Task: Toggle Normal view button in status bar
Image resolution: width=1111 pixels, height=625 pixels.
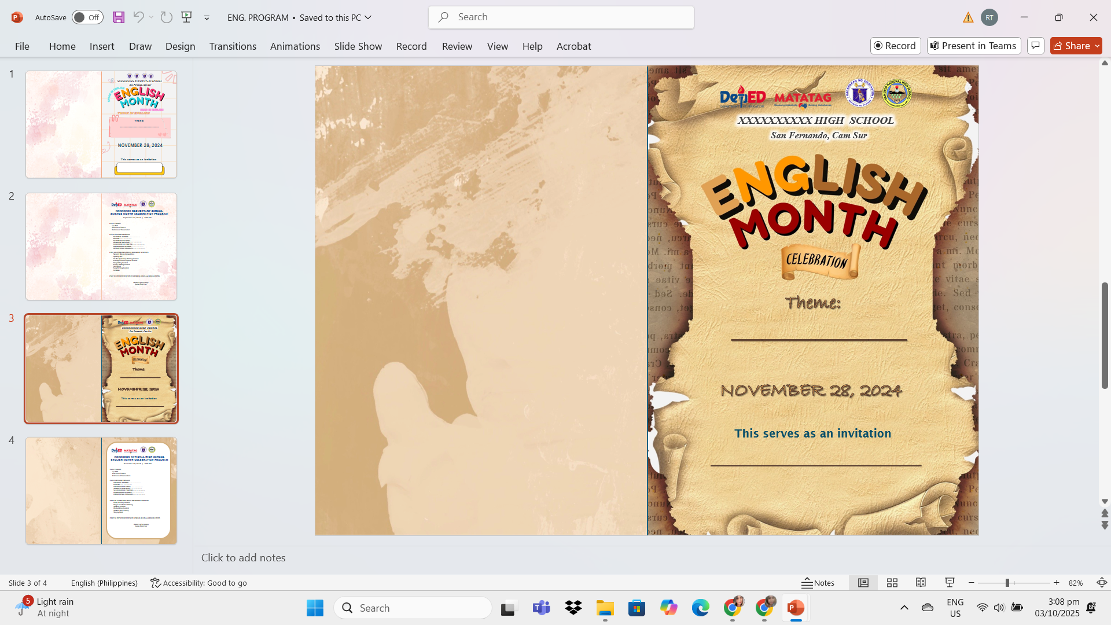Action: [x=863, y=583]
